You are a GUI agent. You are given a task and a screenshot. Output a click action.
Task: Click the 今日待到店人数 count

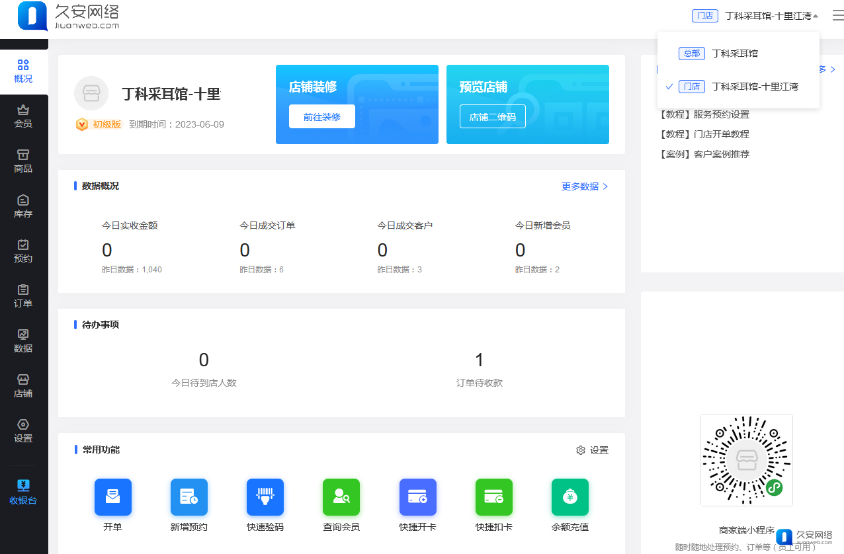[x=204, y=360]
